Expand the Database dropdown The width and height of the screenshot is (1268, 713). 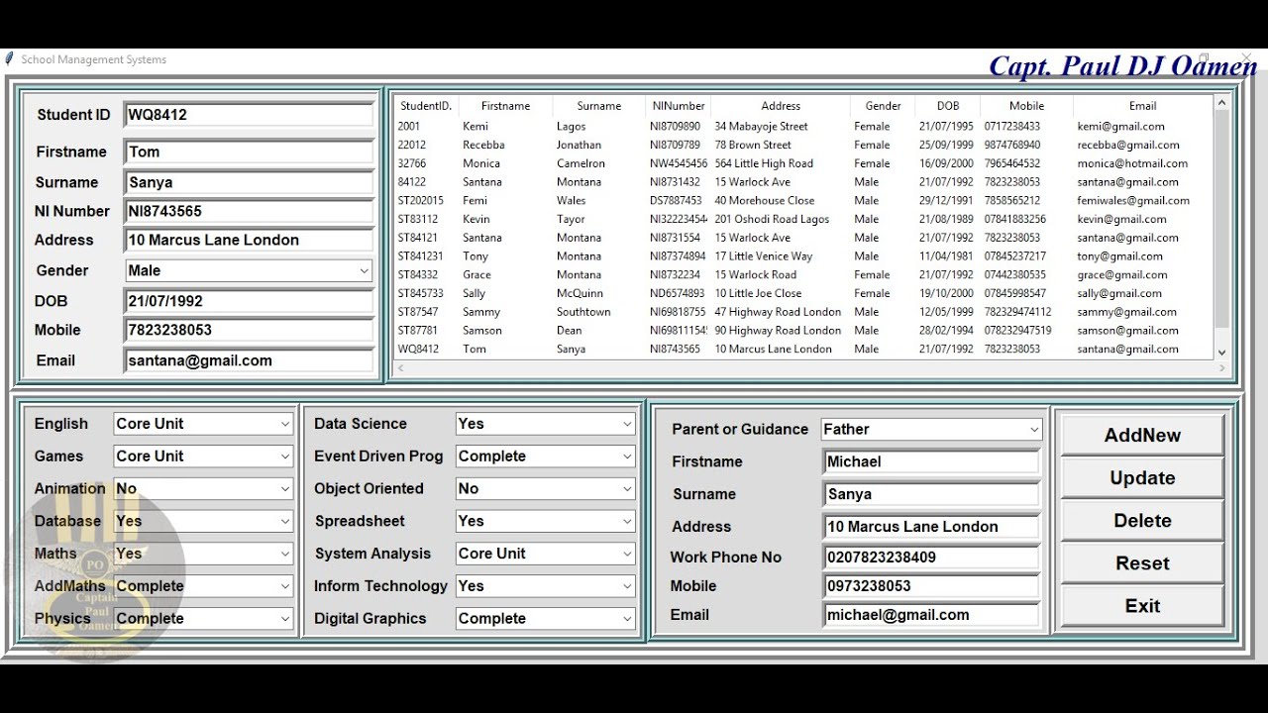pos(203,521)
